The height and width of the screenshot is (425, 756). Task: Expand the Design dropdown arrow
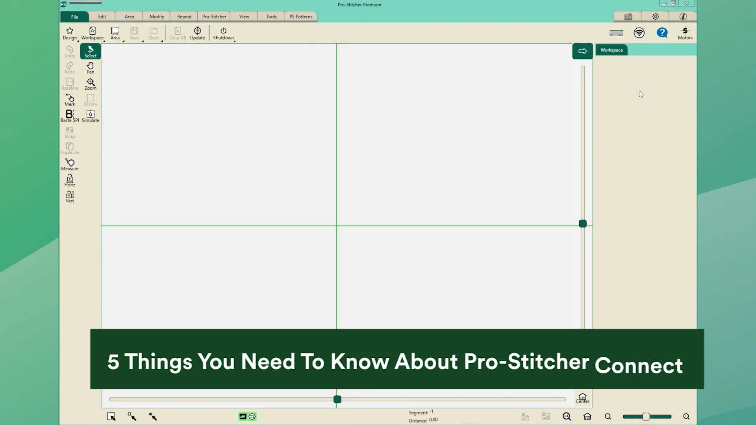[78, 41]
